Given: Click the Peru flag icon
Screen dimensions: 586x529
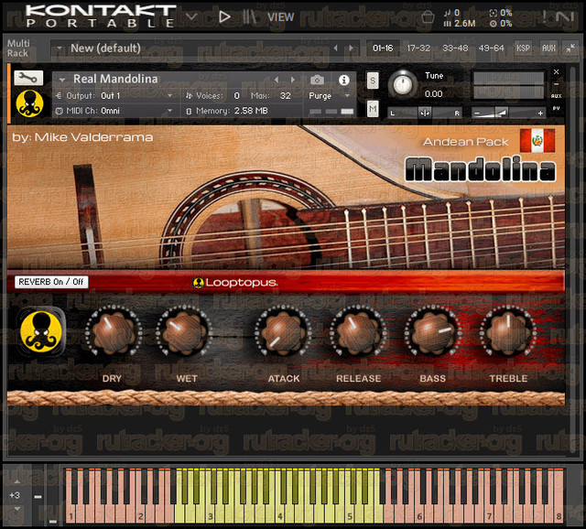Looking at the screenshot, I should point(537,140).
